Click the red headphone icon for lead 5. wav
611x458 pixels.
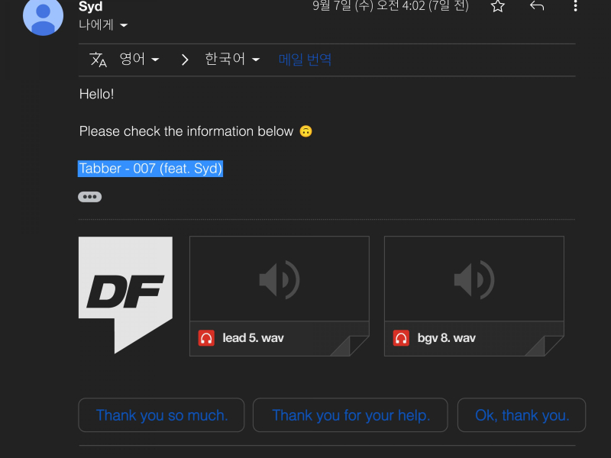(x=206, y=338)
